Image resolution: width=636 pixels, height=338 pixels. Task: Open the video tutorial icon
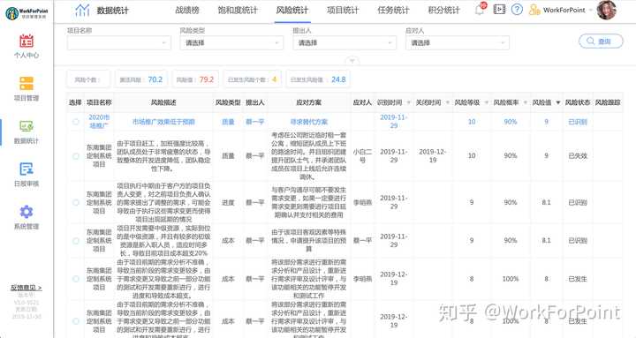click(x=499, y=10)
